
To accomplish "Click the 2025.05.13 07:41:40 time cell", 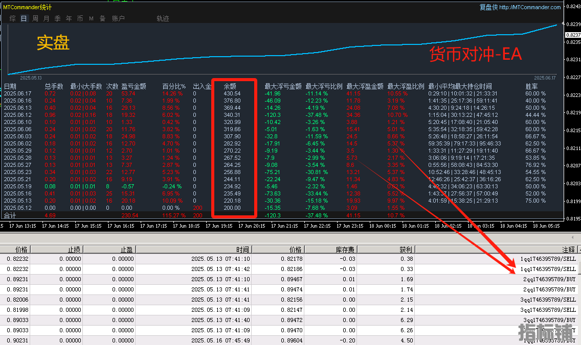I will pyautogui.click(x=220, y=320).
